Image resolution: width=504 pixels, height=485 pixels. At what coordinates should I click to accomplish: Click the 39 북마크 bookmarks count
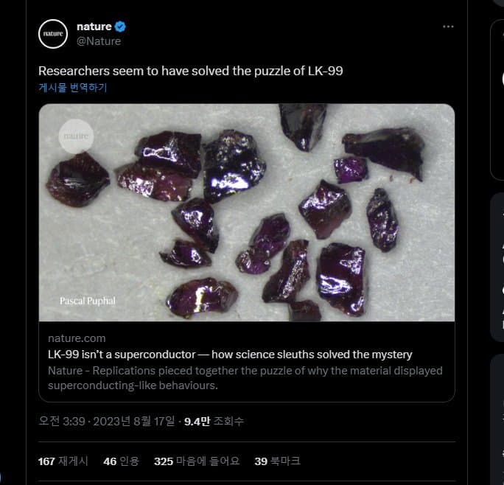click(x=277, y=461)
